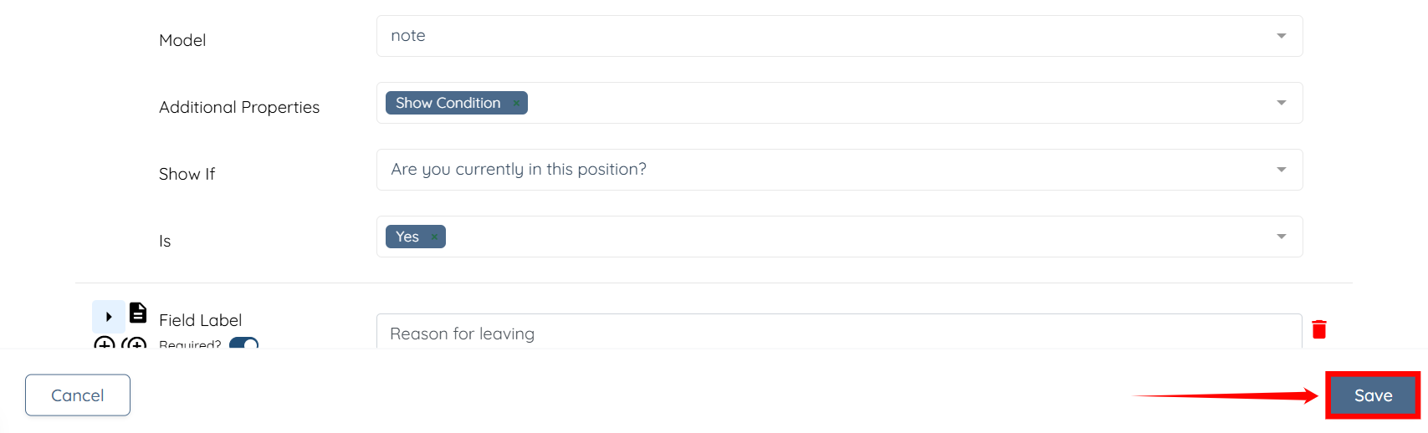Image resolution: width=1428 pixels, height=433 pixels.
Task: Expand the Field Label row arrow
Action: [x=109, y=317]
